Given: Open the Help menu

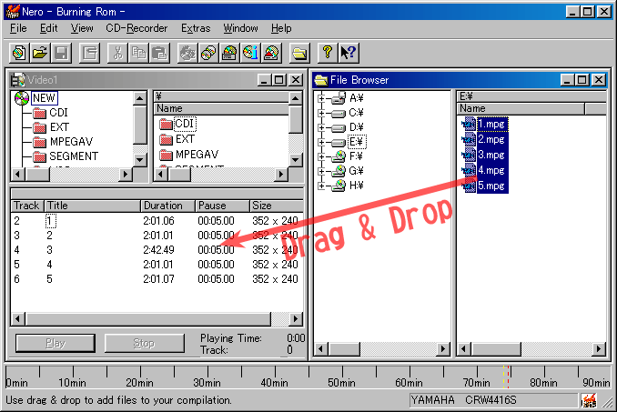Looking at the screenshot, I should 281,28.
